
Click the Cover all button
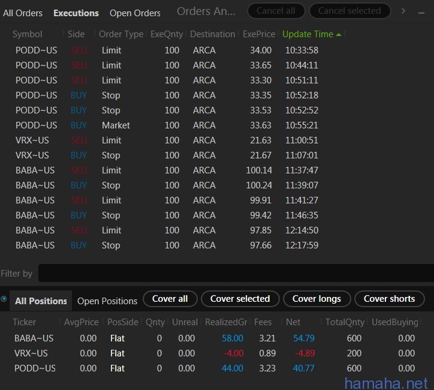(x=170, y=299)
